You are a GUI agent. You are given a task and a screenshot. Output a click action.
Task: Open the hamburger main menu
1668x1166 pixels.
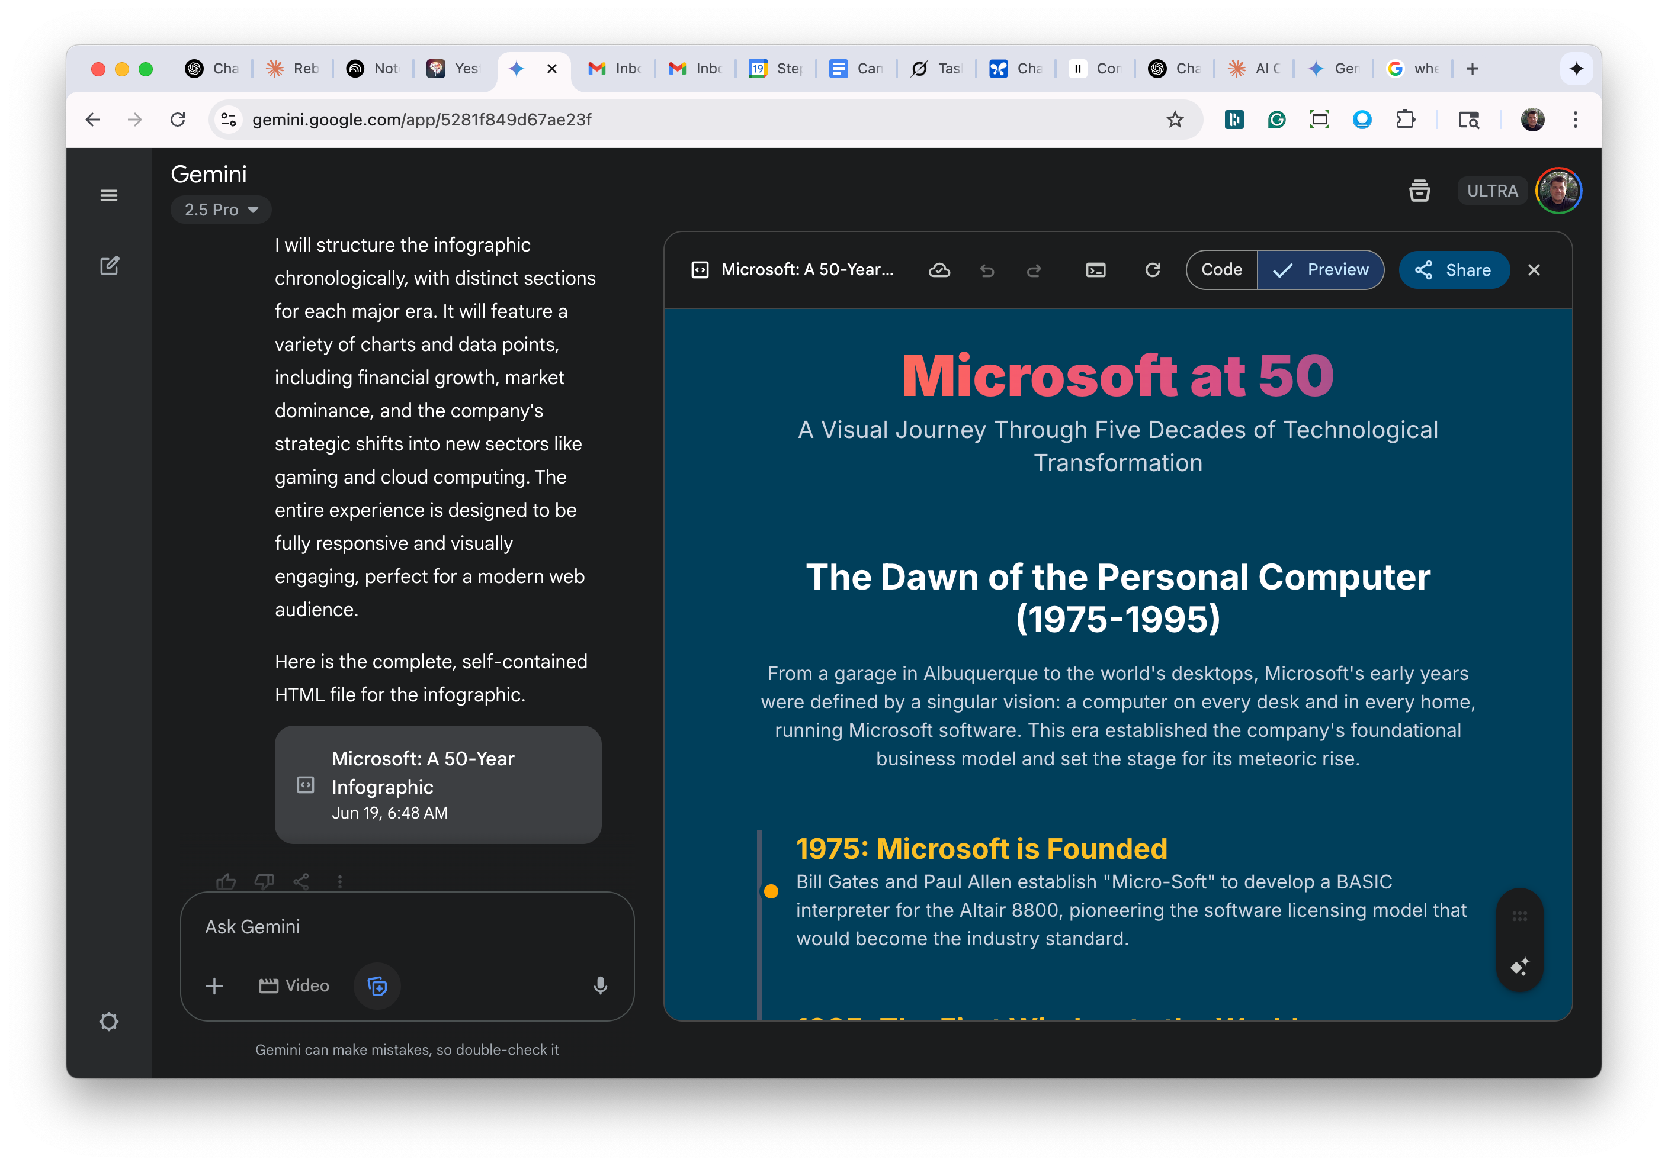click(109, 195)
